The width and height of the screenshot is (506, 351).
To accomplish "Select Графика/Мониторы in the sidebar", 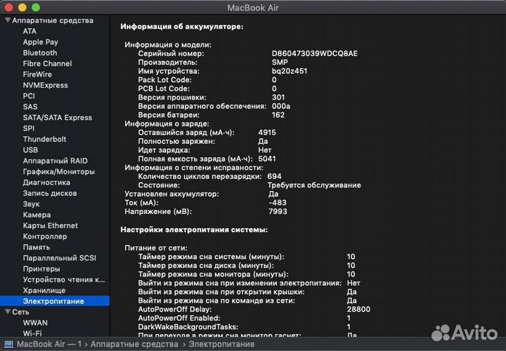I will tap(59, 172).
